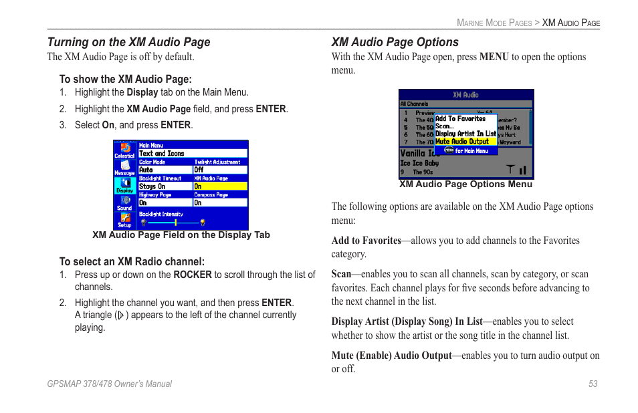Click Display tab screenshot thumbnail's 'Main Menu' label
Screen dimensions: 638x413
151,145
